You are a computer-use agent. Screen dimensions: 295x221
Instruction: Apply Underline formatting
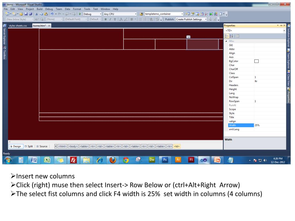(x=115, y=19)
